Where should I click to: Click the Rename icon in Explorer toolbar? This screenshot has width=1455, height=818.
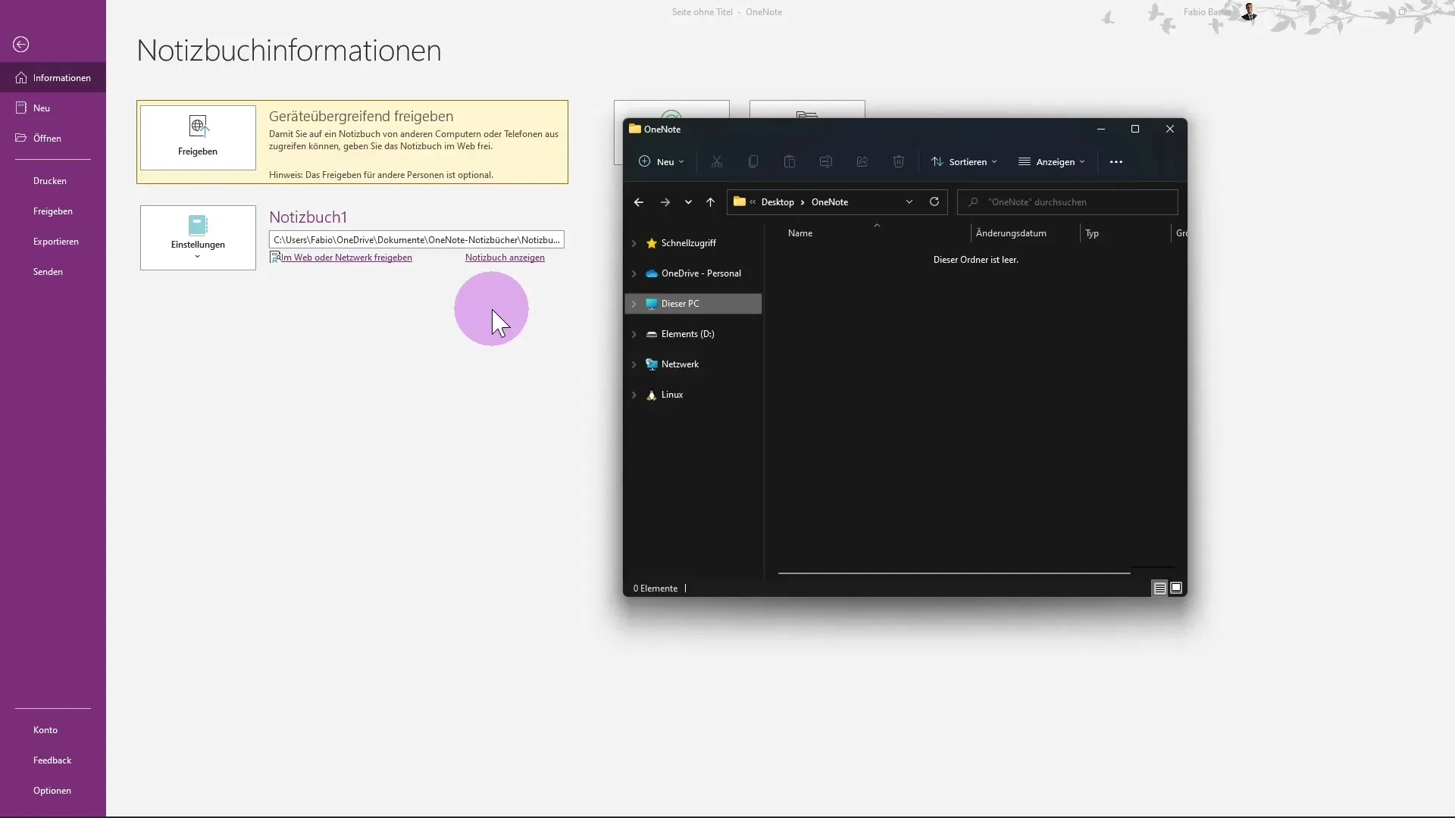click(826, 162)
